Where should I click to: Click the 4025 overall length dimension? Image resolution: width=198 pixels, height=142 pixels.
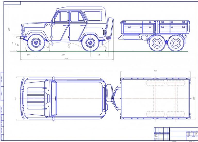67,59
